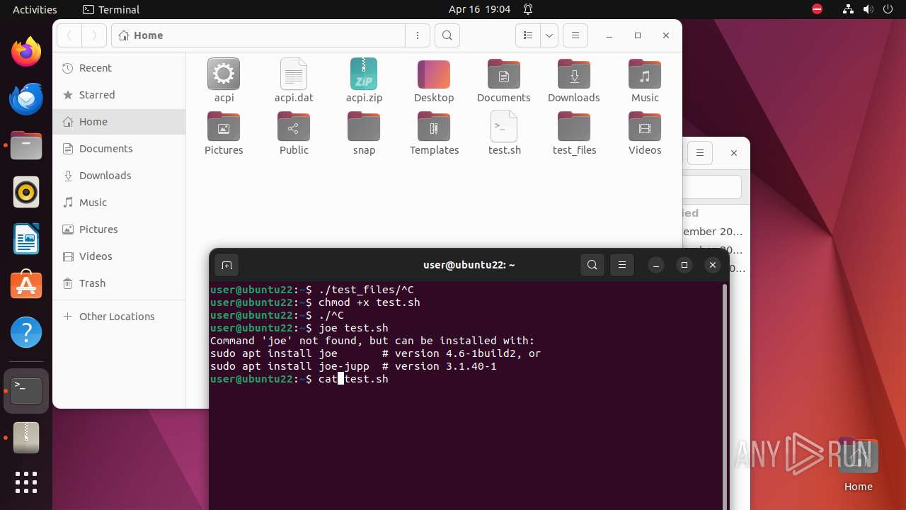
Task: Open Rhythmbox music player from dock
Action: click(26, 193)
